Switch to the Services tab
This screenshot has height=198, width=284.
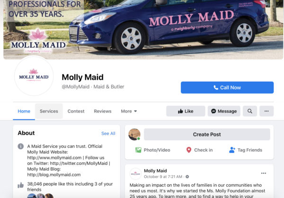(x=49, y=111)
